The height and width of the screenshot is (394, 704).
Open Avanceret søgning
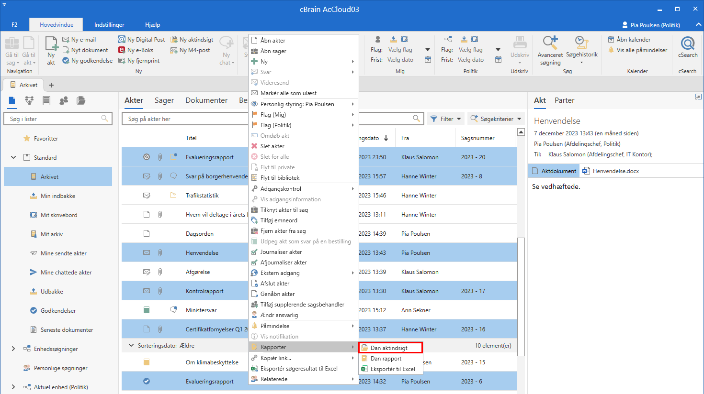[x=550, y=50]
